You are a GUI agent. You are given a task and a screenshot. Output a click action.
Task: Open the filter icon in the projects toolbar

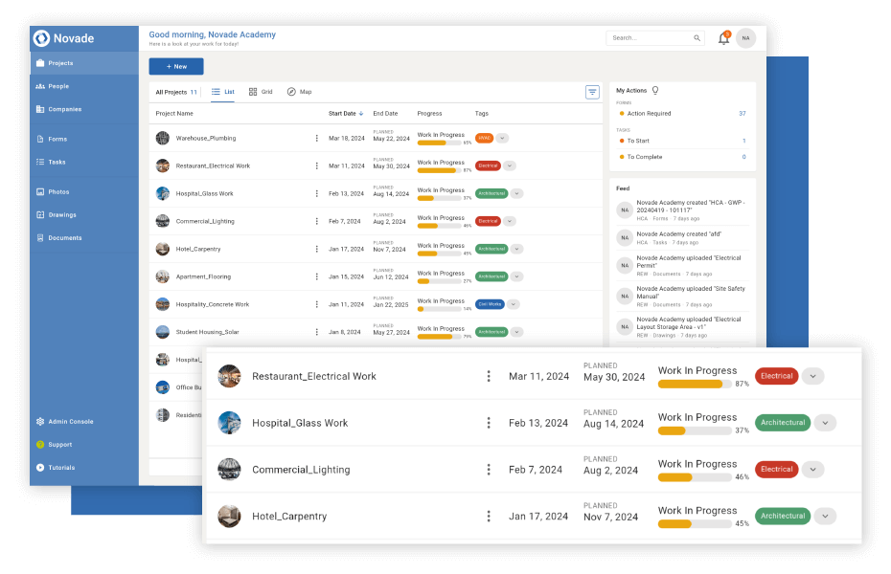tap(592, 92)
